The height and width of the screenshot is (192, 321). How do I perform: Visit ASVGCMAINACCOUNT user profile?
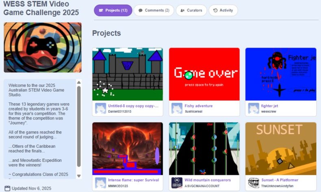point(202,186)
